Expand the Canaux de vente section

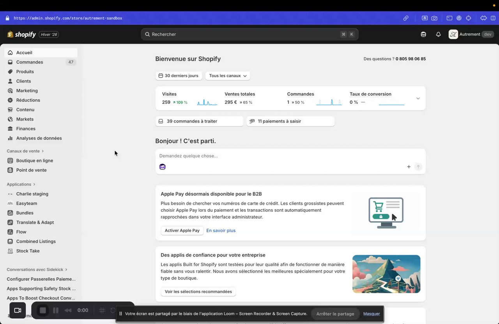pos(25,151)
